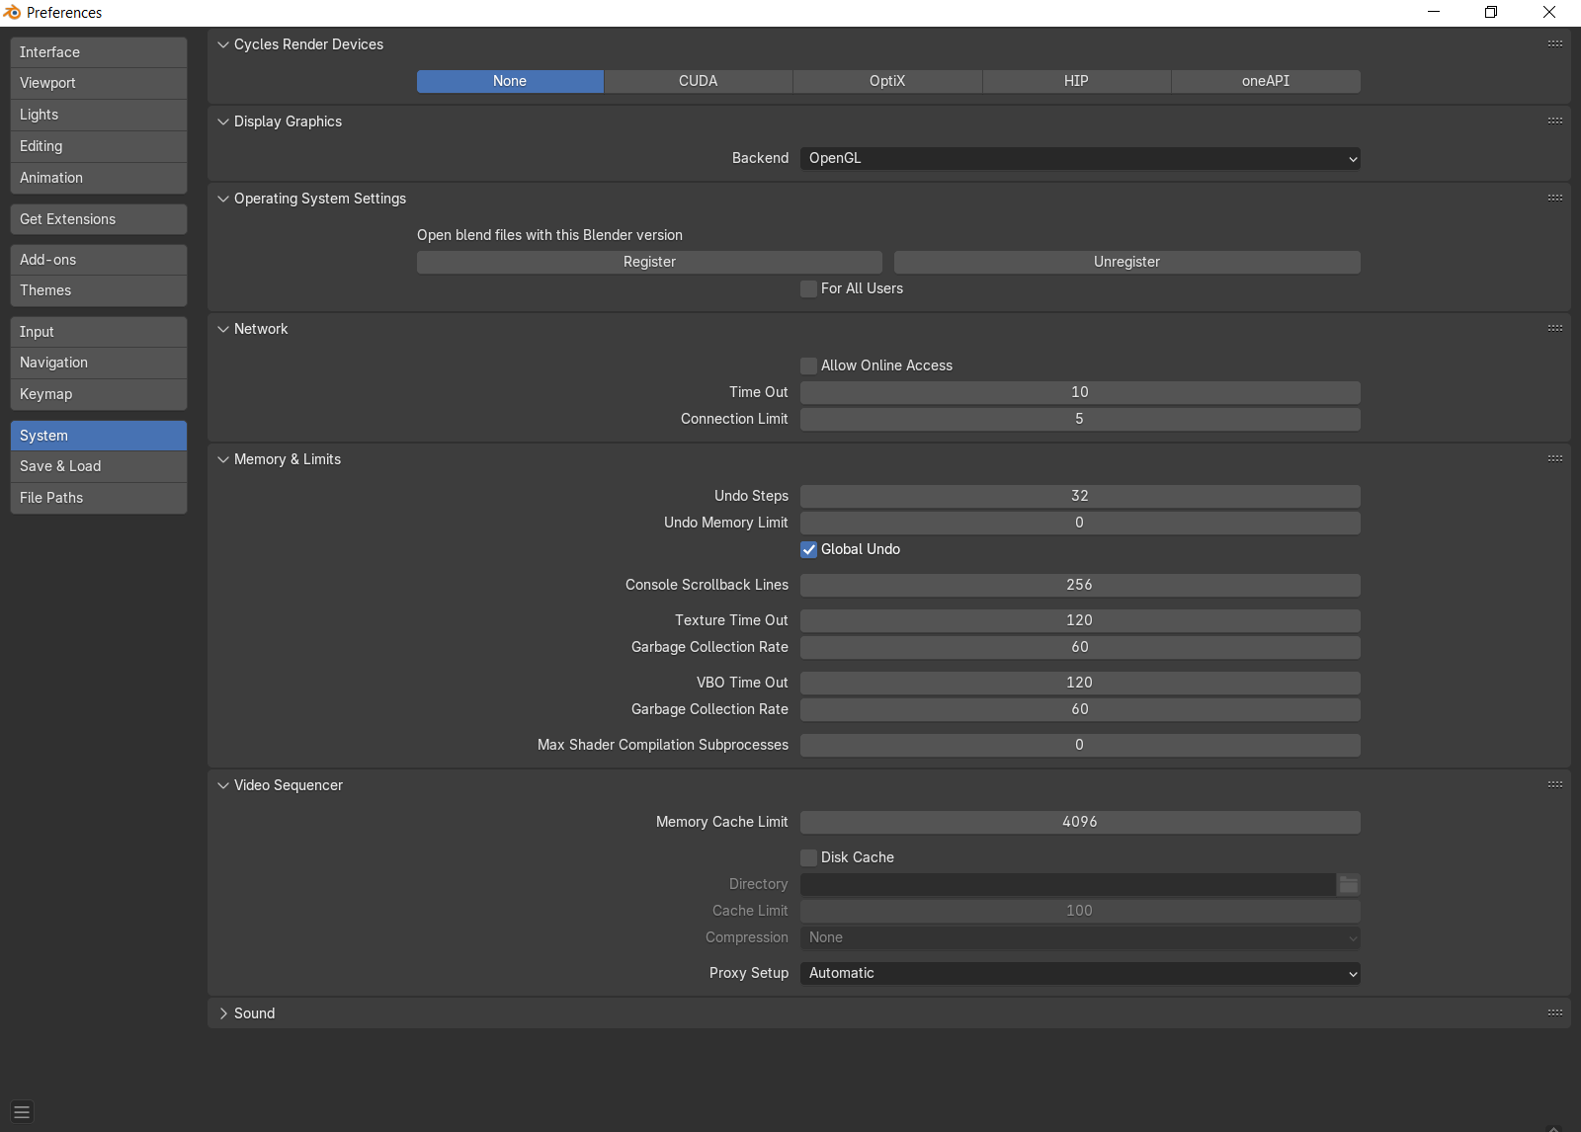1581x1132 pixels.
Task: Click the VBO Time Out field
Action: pyautogui.click(x=1080, y=683)
